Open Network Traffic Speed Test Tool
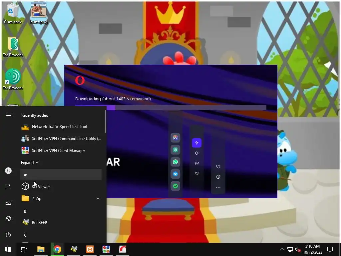 [61, 127]
